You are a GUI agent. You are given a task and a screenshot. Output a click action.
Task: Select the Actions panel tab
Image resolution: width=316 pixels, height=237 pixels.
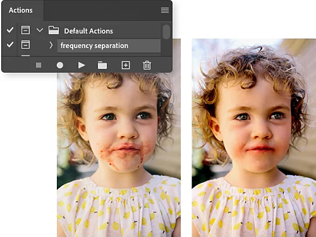21,10
